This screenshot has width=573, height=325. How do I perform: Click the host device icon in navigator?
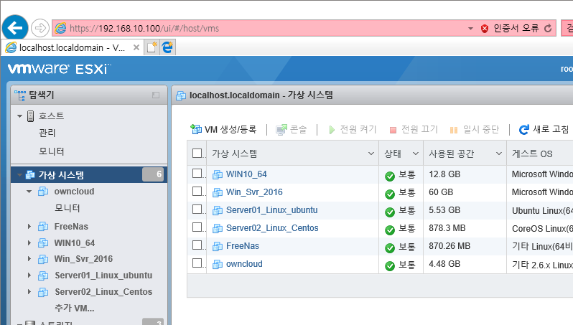(x=31, y=116)
